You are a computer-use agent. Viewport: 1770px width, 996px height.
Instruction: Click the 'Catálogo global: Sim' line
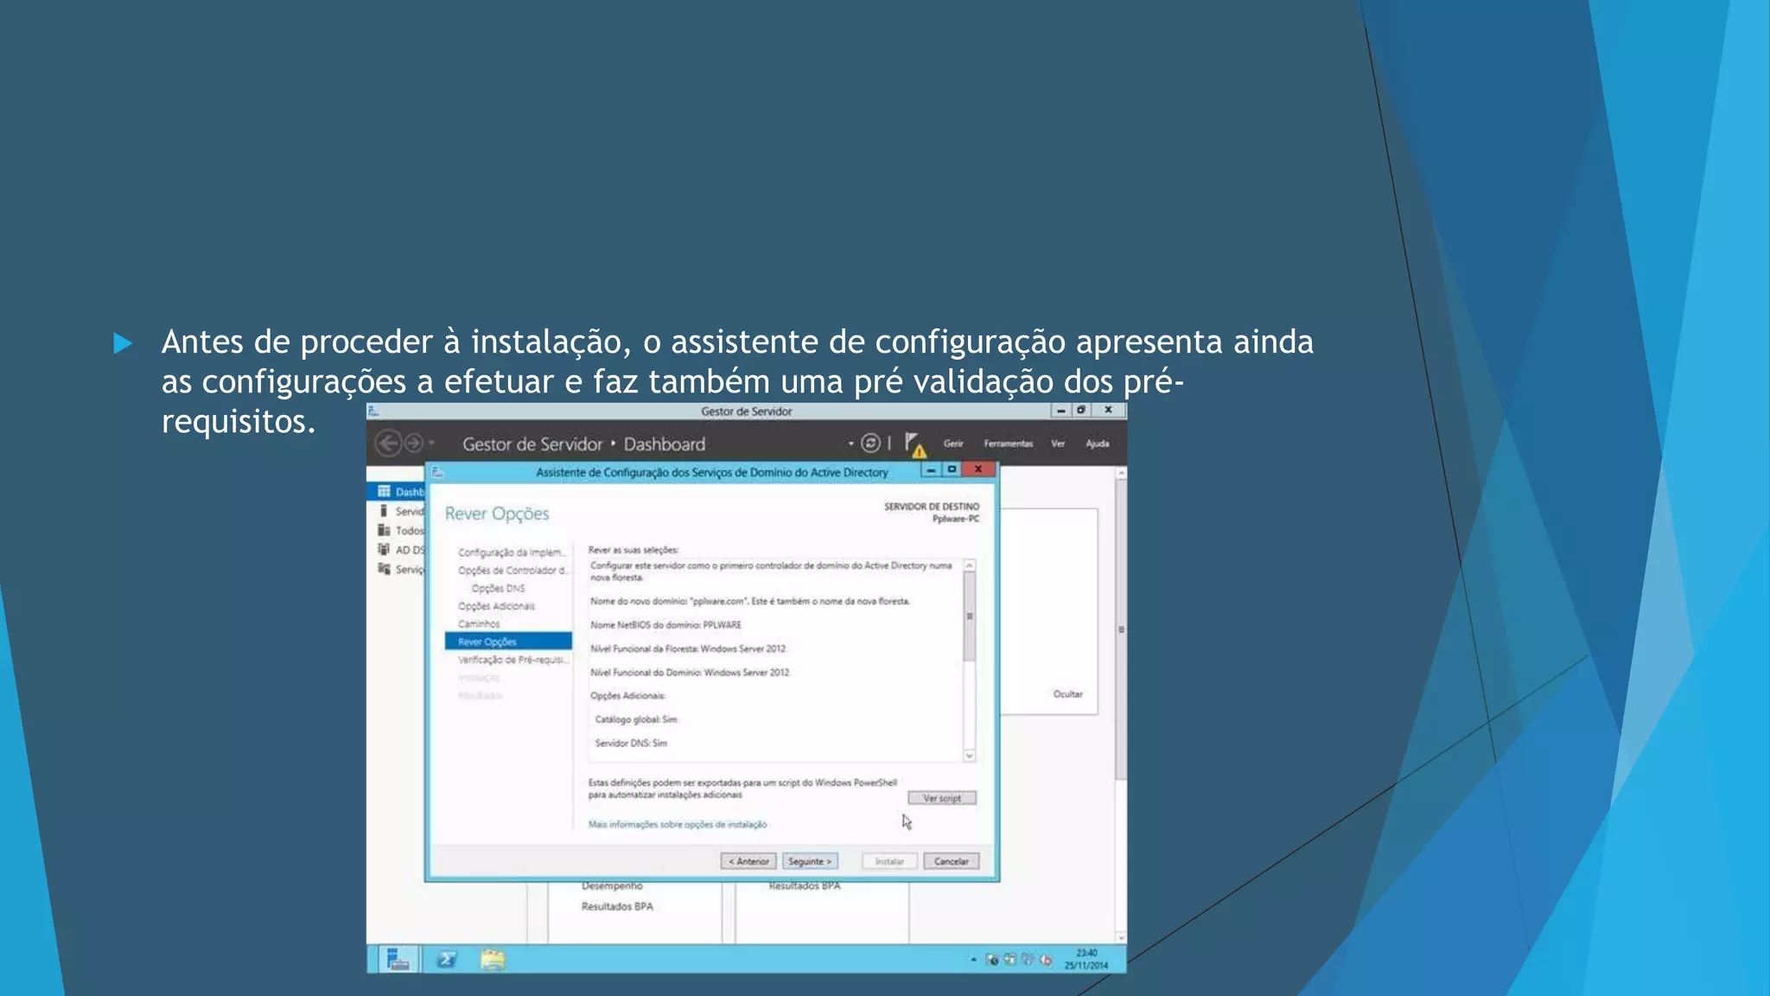pyautogui.click(x=636, y=719)
